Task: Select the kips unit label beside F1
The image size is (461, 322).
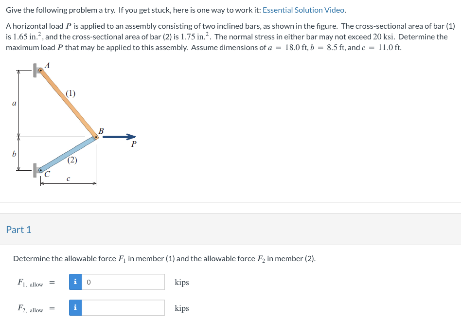Action: 181,282
